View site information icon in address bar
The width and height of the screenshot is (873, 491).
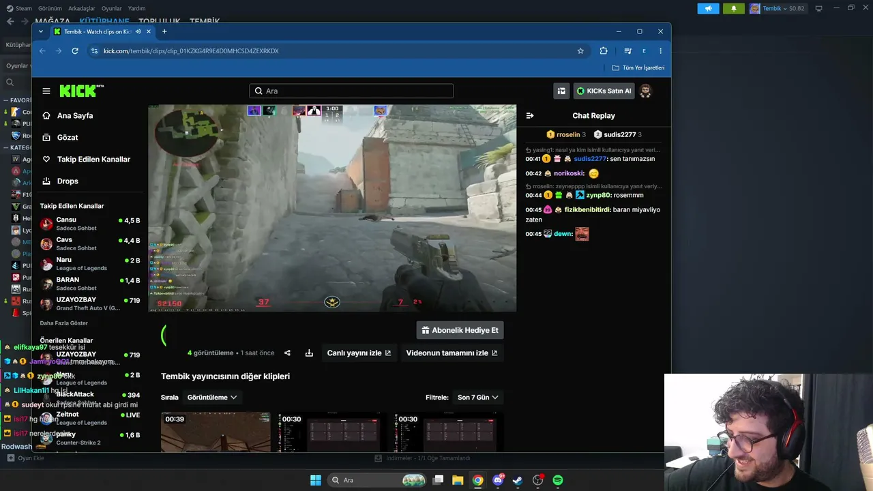click(94, 50)
